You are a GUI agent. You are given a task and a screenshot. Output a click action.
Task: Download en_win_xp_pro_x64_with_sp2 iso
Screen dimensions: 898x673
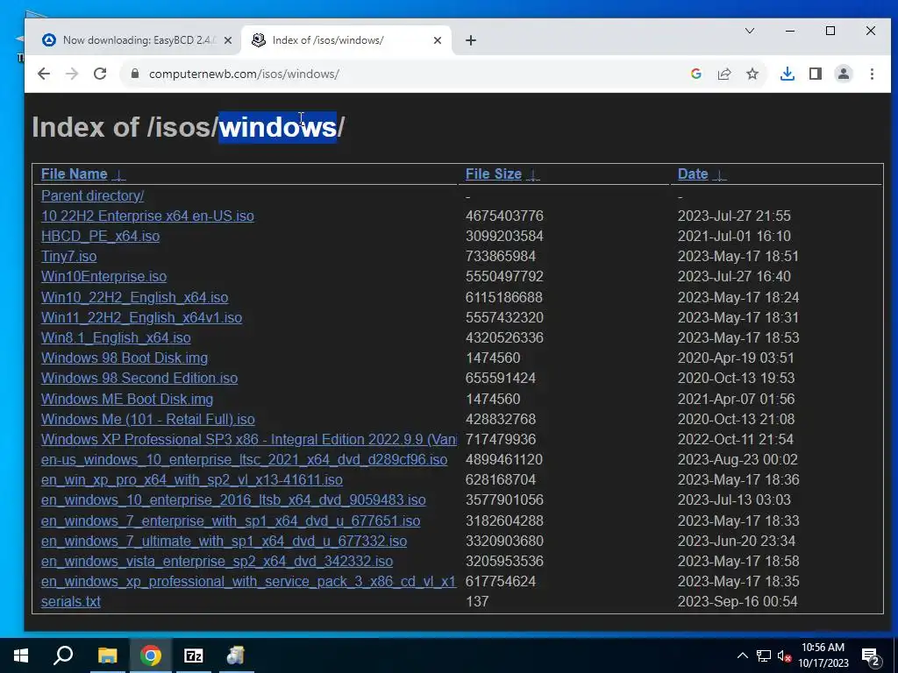click(x=192, y=479)
